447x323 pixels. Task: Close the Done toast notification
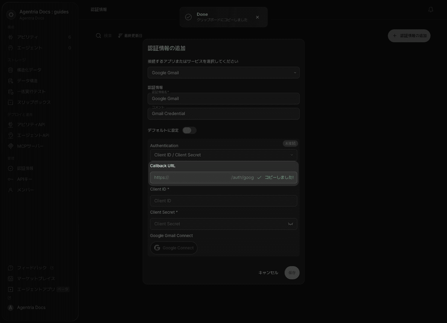(257, 17)
